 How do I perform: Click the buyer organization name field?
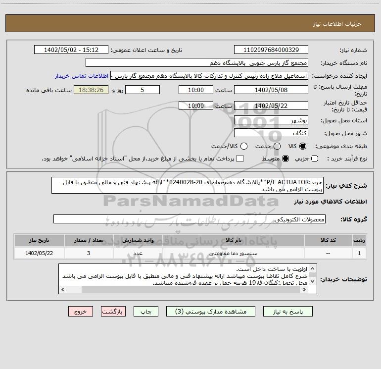[x=197, y=62]
